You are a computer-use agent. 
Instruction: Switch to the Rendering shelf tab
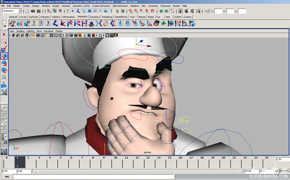coord(107,17)
